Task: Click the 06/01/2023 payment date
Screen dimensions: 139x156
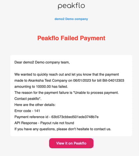Action: pos(82,80)
